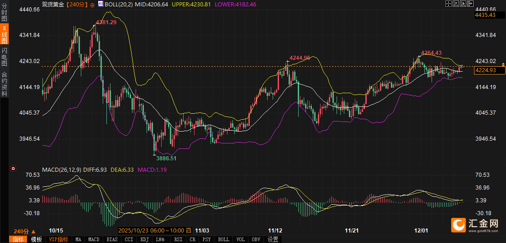Open the 合约资料 side tab
506x243 pixels.
pos(5,84)
